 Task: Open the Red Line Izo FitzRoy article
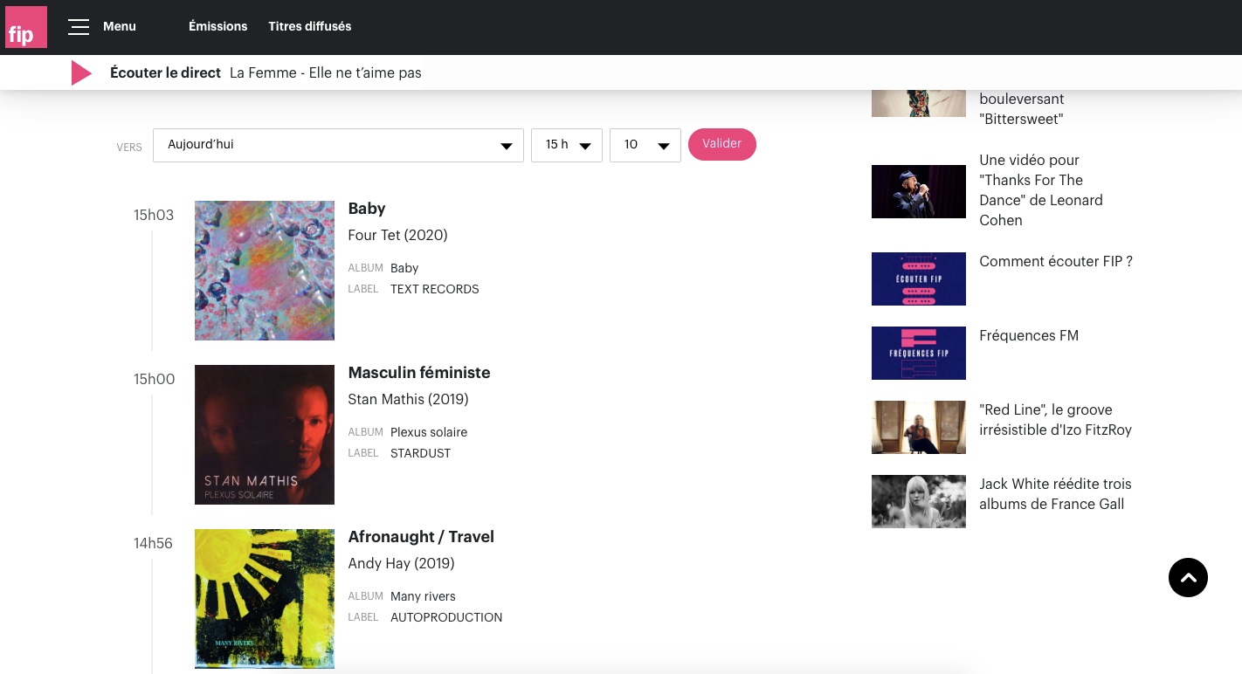(x=1055, y=420)
